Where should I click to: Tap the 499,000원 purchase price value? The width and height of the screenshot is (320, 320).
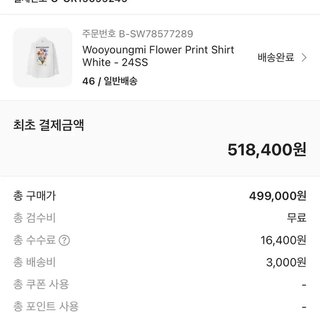(x=277, y=196)
